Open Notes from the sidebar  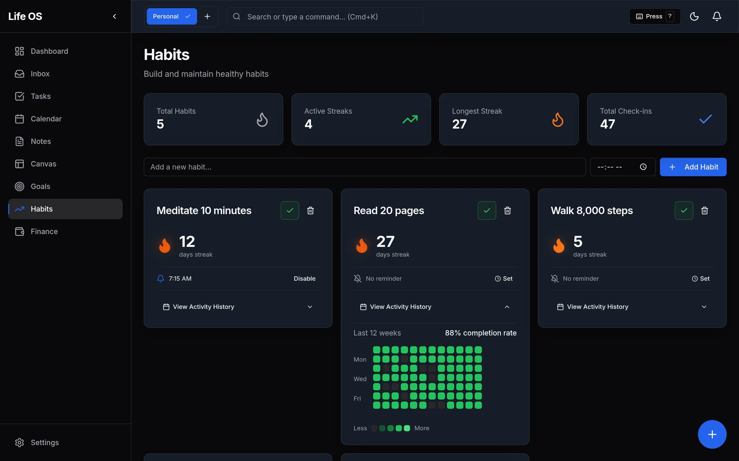point(65,141)
